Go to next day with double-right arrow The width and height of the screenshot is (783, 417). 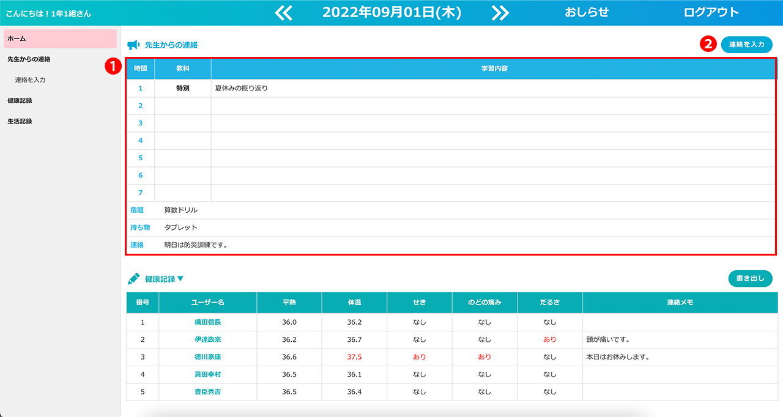pos(500,13)
